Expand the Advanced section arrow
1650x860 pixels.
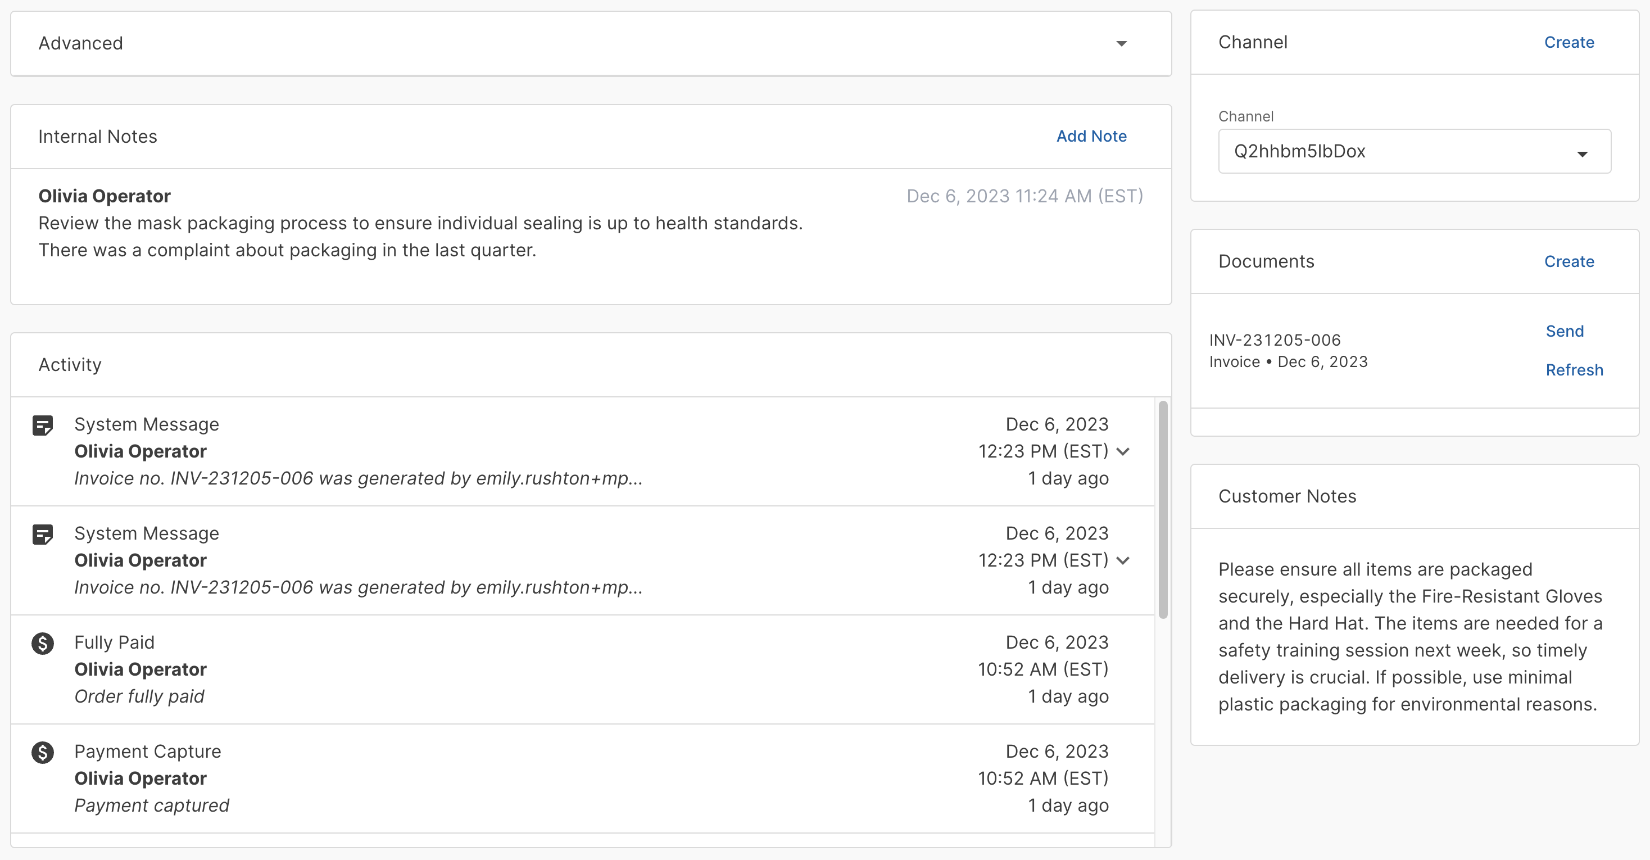pos(1121,44)
